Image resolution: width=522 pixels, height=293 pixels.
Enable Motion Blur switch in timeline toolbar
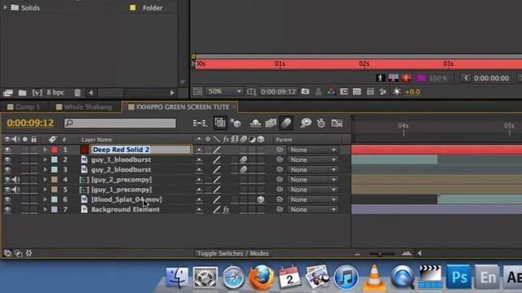286,123
